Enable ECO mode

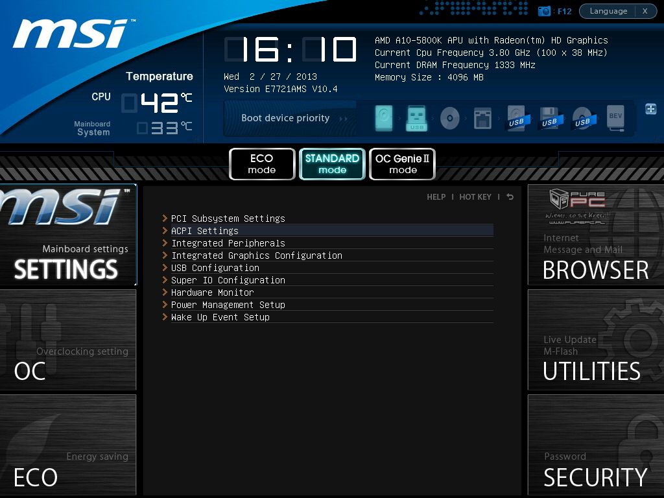262,164
